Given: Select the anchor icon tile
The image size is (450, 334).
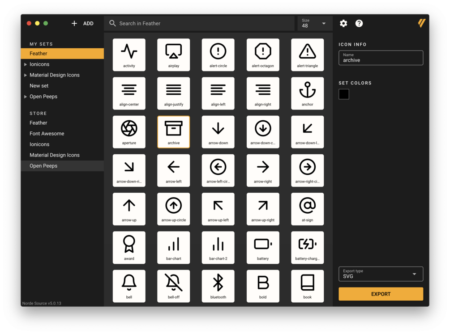Looking at the screenshot, I should point(307,93).
